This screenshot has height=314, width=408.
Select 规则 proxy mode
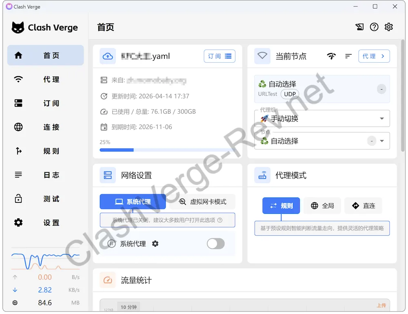(281, 206)
